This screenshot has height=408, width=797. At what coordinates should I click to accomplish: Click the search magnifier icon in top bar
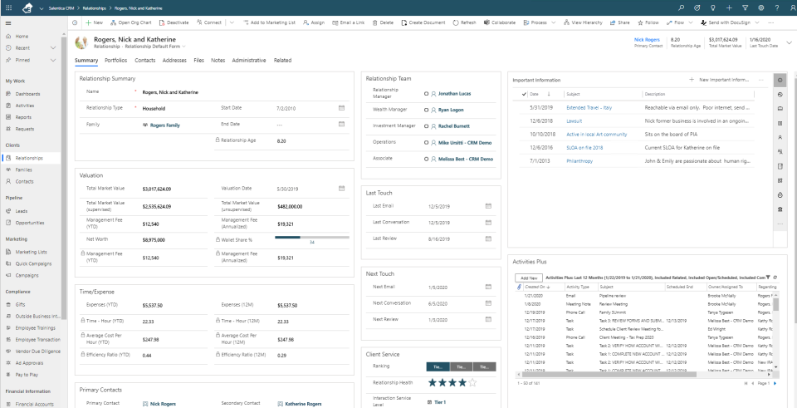pyautogui.click(x=681, y=7)
